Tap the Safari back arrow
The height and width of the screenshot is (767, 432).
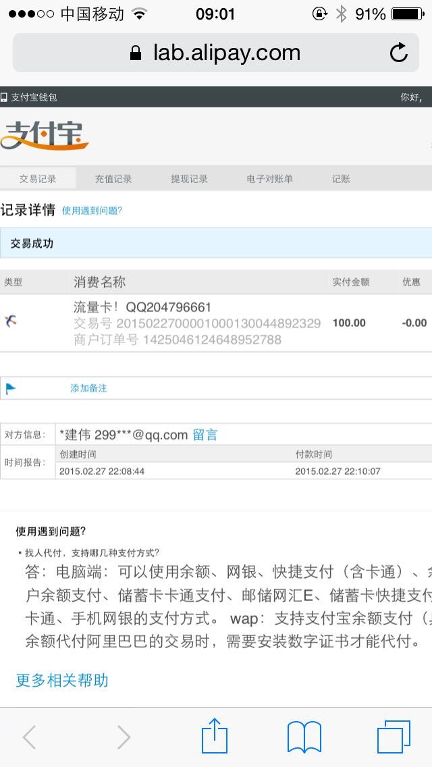tap(29, 737)
